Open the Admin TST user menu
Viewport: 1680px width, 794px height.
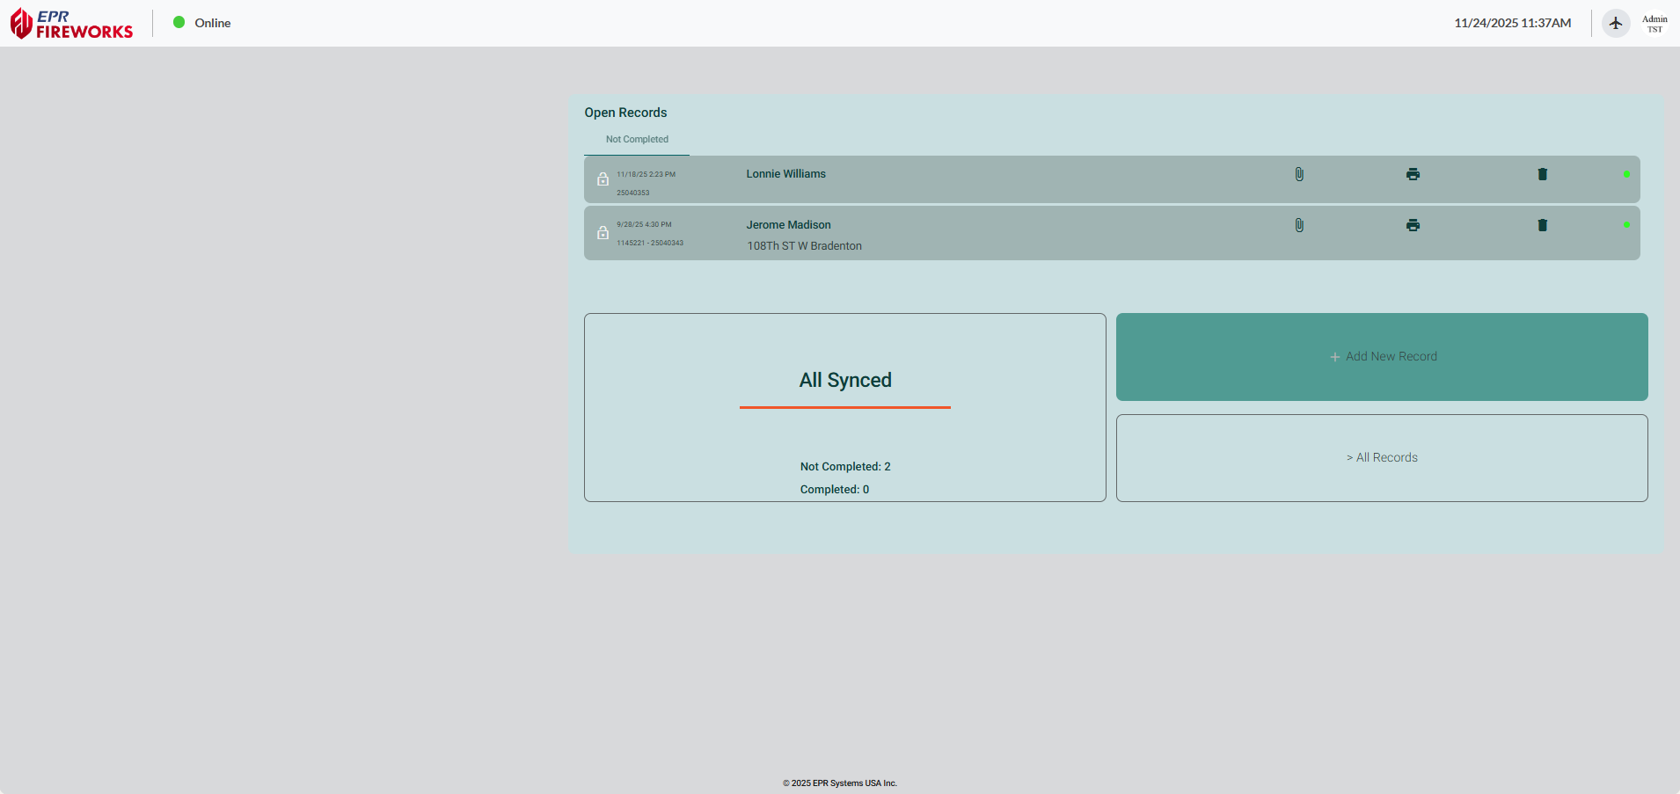point(1654,23)
